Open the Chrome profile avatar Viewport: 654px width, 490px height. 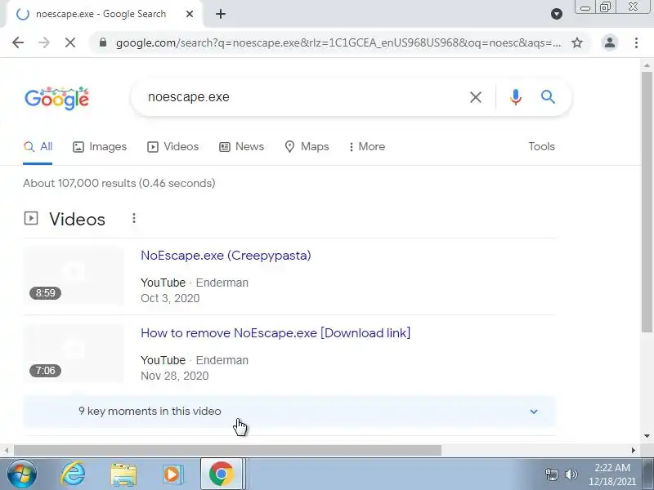click(x=610, y=42)
